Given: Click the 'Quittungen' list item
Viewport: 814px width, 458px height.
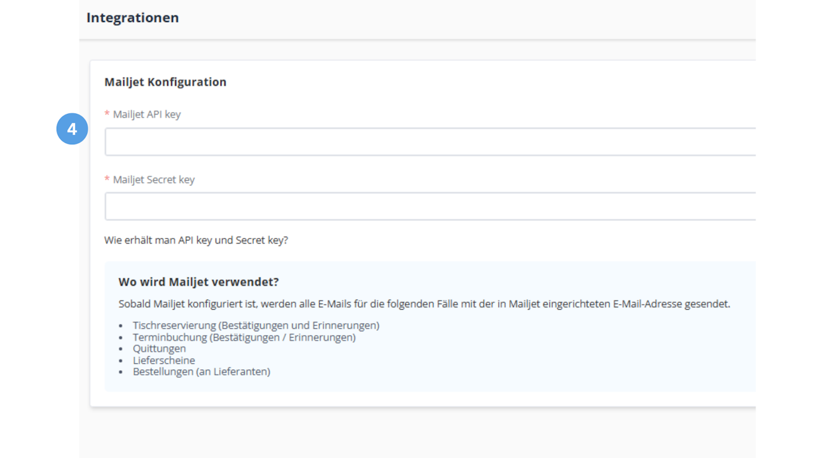Looking at the screenshot, I should tap(160, 349).
